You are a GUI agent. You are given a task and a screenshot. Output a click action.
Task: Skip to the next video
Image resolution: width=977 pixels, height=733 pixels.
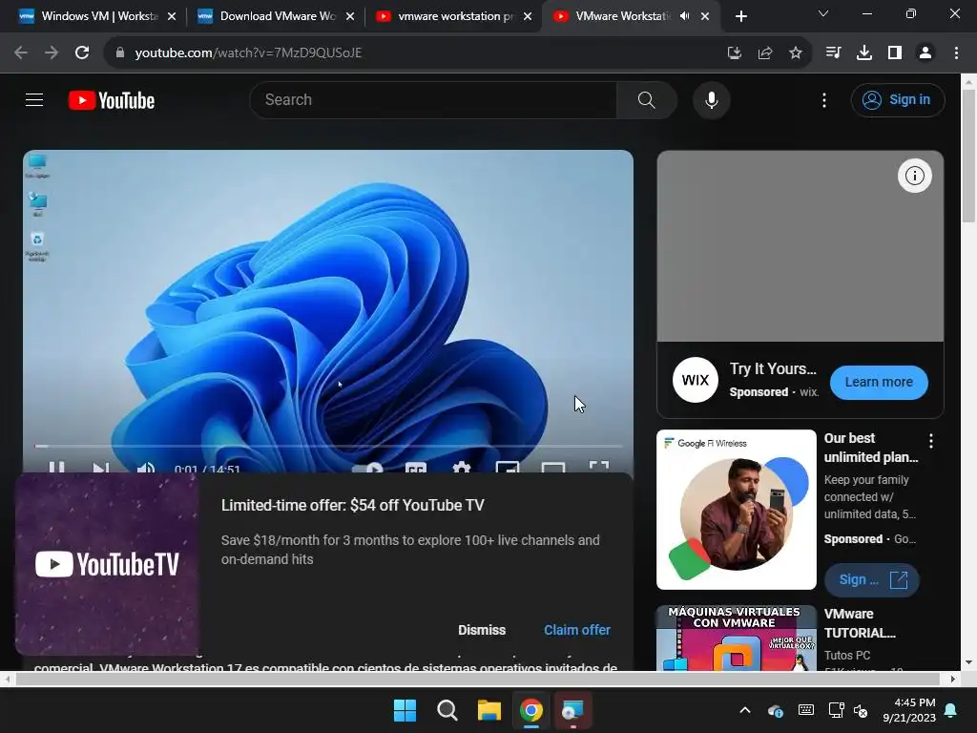coord(100,467)
